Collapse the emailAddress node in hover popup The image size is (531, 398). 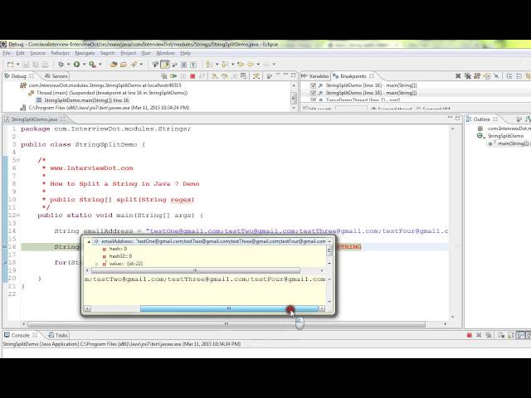[89, 241]
